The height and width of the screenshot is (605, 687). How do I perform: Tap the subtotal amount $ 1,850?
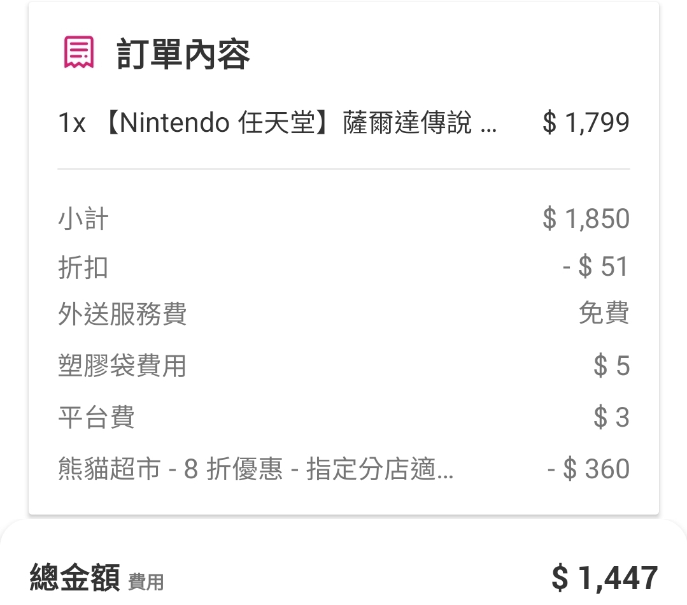586,219
